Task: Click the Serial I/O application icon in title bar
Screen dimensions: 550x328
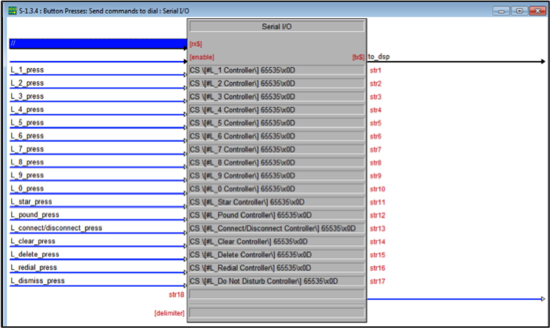Action: tap(12, 11)
